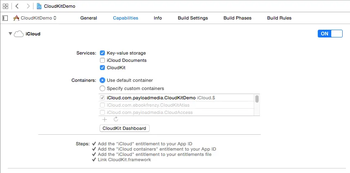Click the CloudKitDemo project file icon
The image size is (350, 173).
point(39,6)
